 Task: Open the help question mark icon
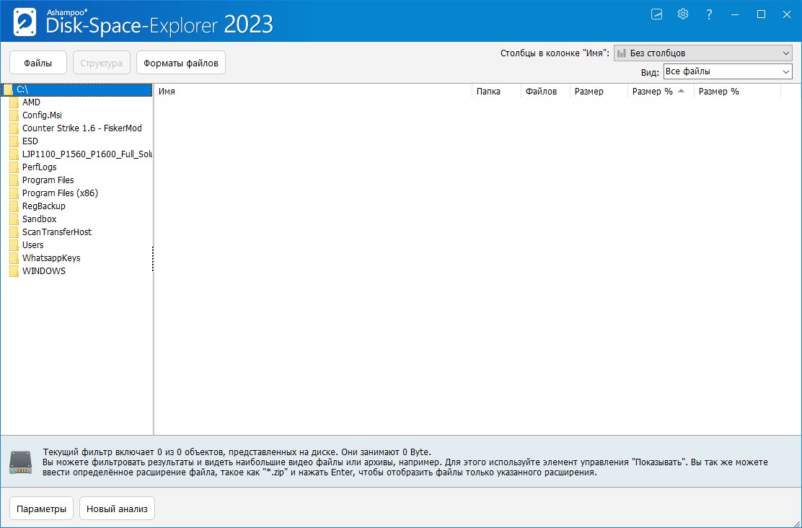pos(709,14)
